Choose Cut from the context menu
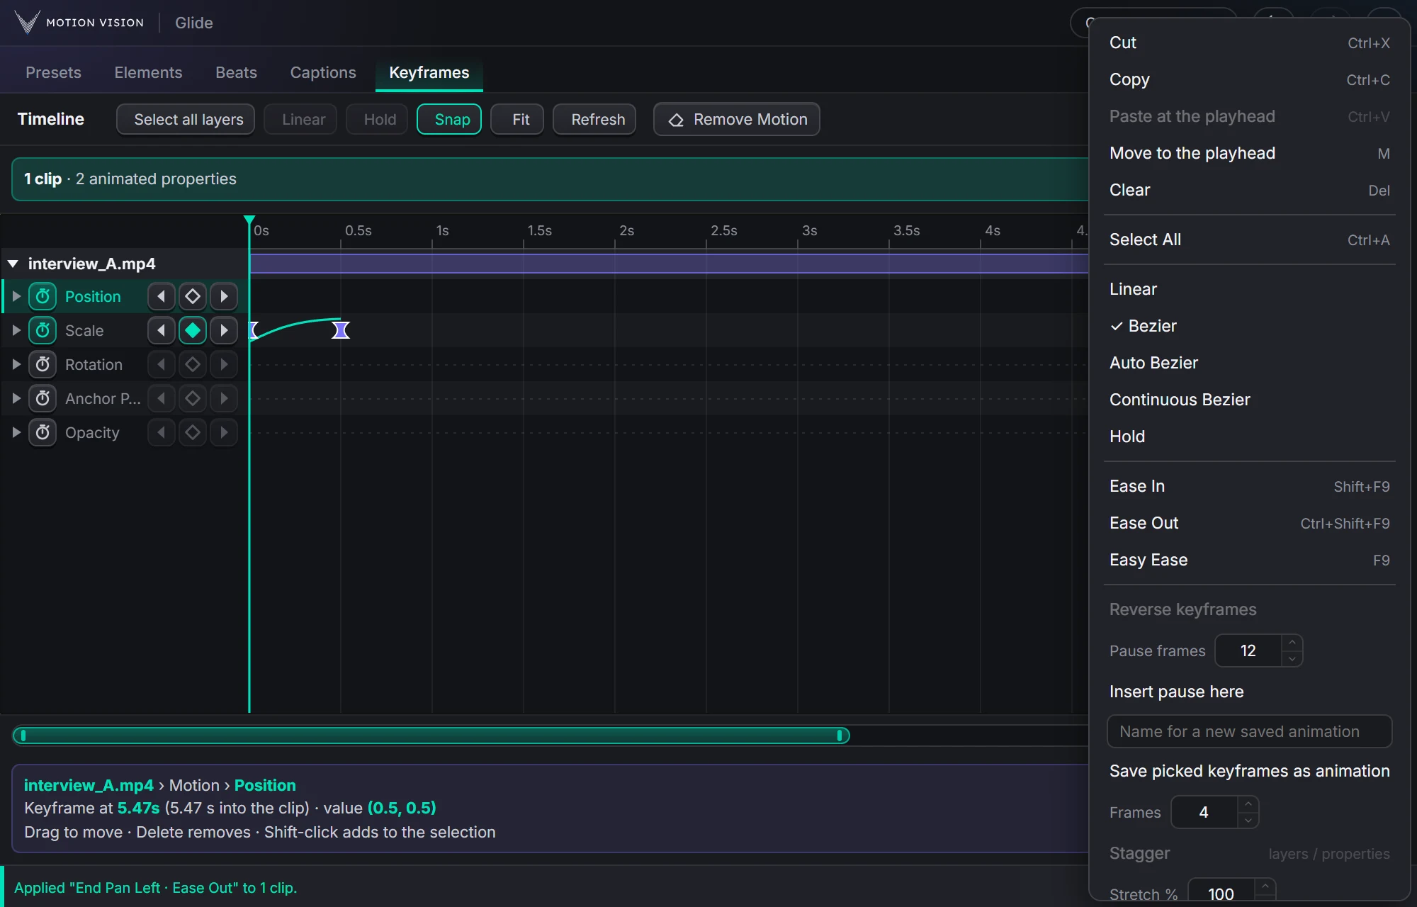 coord(1249,43)
